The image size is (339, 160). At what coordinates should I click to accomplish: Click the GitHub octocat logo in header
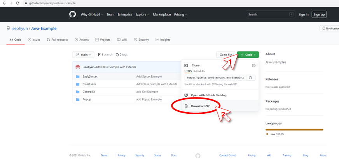[72, 14]
